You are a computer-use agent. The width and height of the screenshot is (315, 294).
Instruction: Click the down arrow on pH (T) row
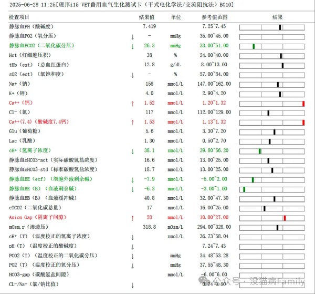point(133,247)
